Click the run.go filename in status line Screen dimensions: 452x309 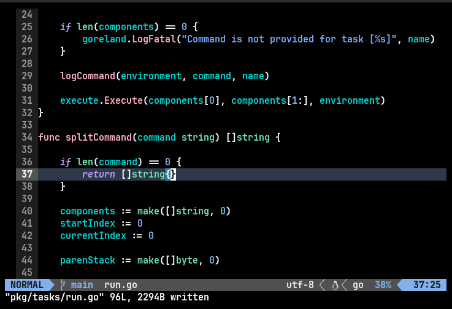click(x=120, y=285)
